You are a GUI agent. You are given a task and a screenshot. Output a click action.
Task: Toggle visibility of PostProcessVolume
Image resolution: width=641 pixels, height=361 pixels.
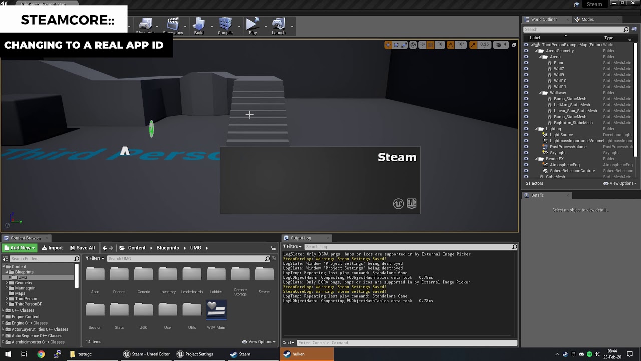(x=526, y=147)
